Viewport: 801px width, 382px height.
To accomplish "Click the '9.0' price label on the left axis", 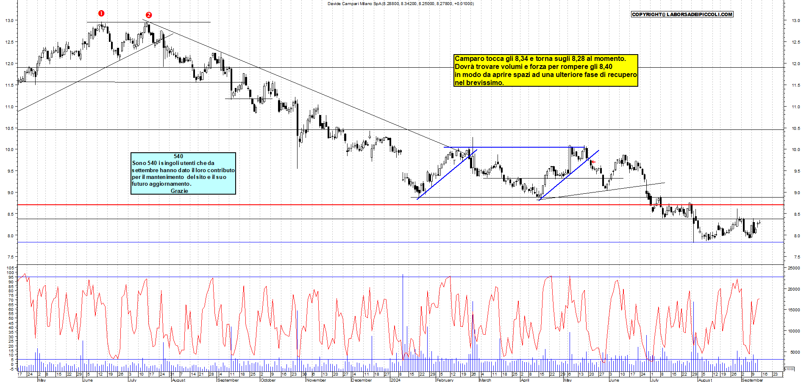I will click(x=10, y=193).
